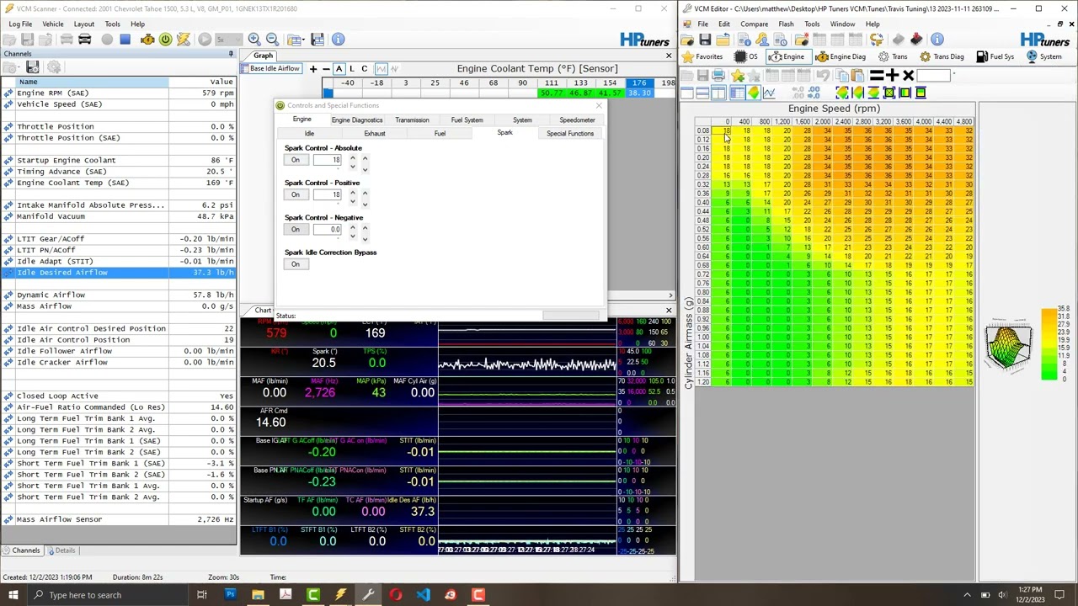Click the save layout icon in scanner toolbar

pyautogui.click(x=318, y=40)
